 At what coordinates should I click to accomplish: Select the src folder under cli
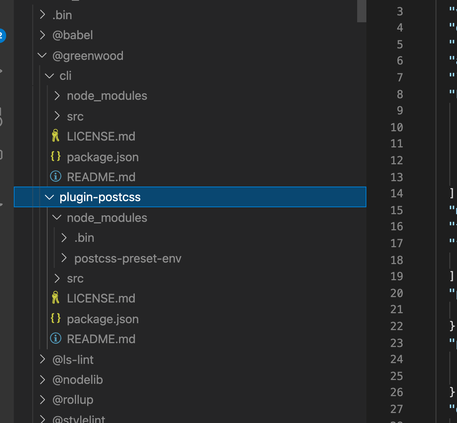75,116
